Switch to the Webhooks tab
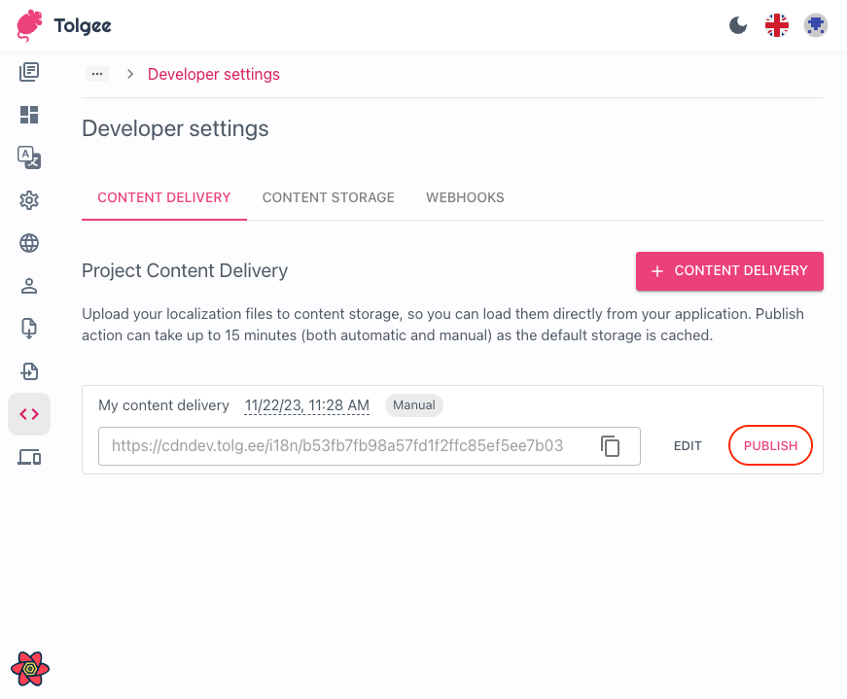Image resolution: width=847 pixels, height=699 pixels. [x=465, y=197]
